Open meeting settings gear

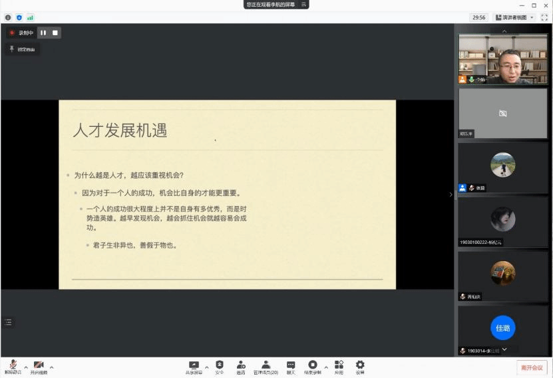coord(360,366)
